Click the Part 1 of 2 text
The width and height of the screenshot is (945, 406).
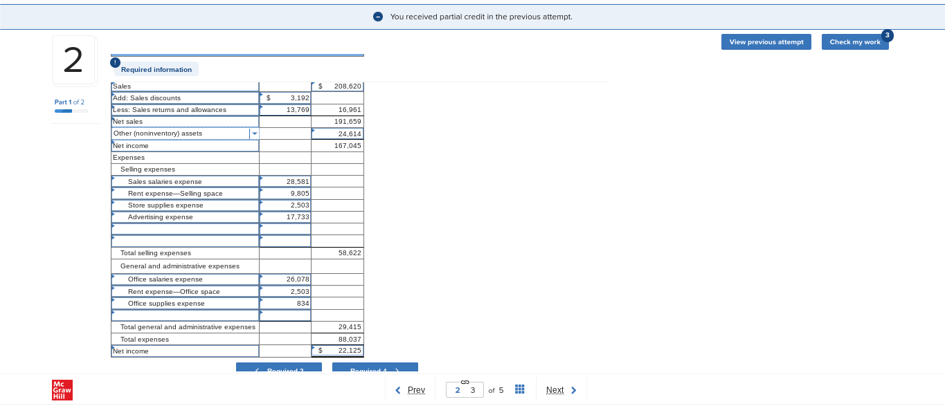point(69,102)
